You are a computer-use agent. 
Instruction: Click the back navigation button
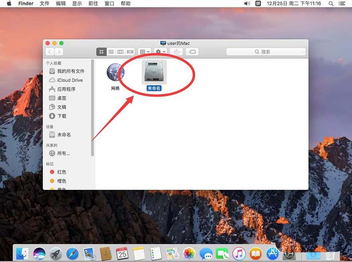coord(49,52)
